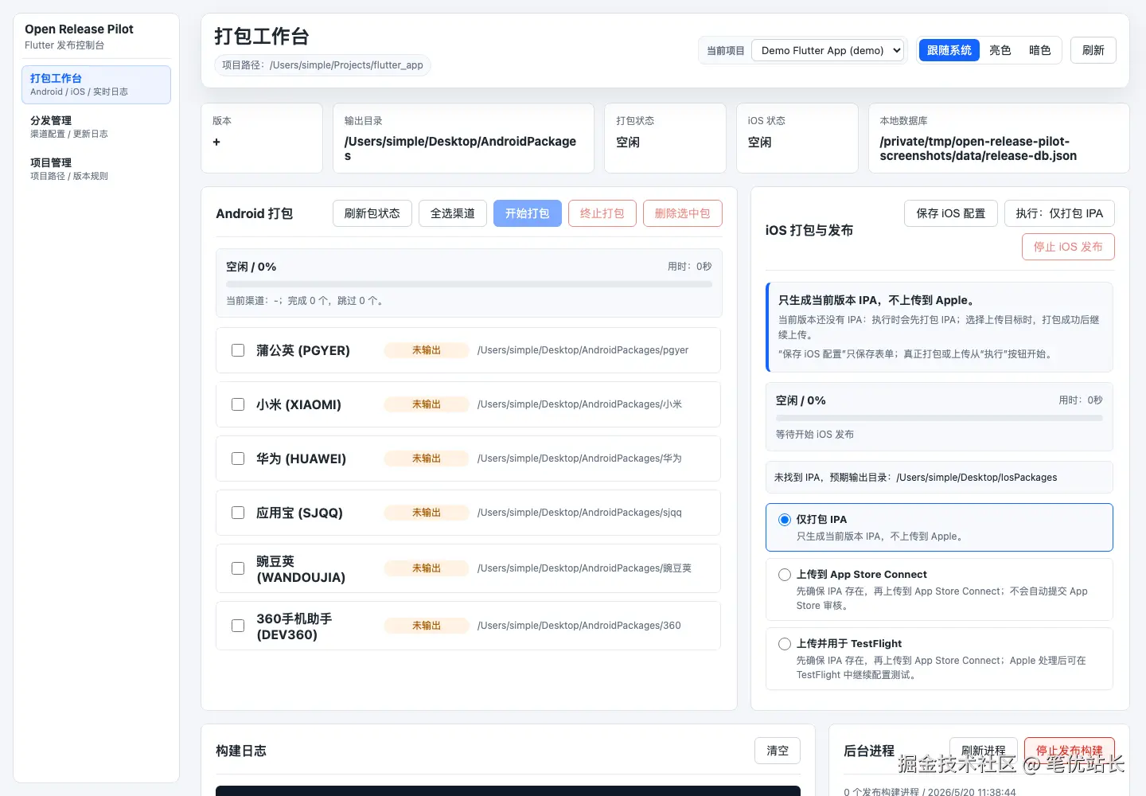1146x796 pixels.
Task: Click the 版本 card showing +
Action: click(x=262, y=138)
